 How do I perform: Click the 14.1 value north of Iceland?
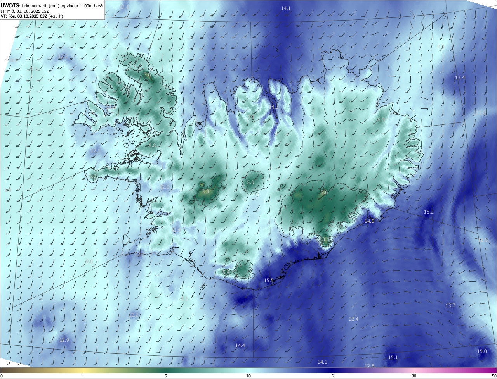pyautogui.click(x=286, y=8)
